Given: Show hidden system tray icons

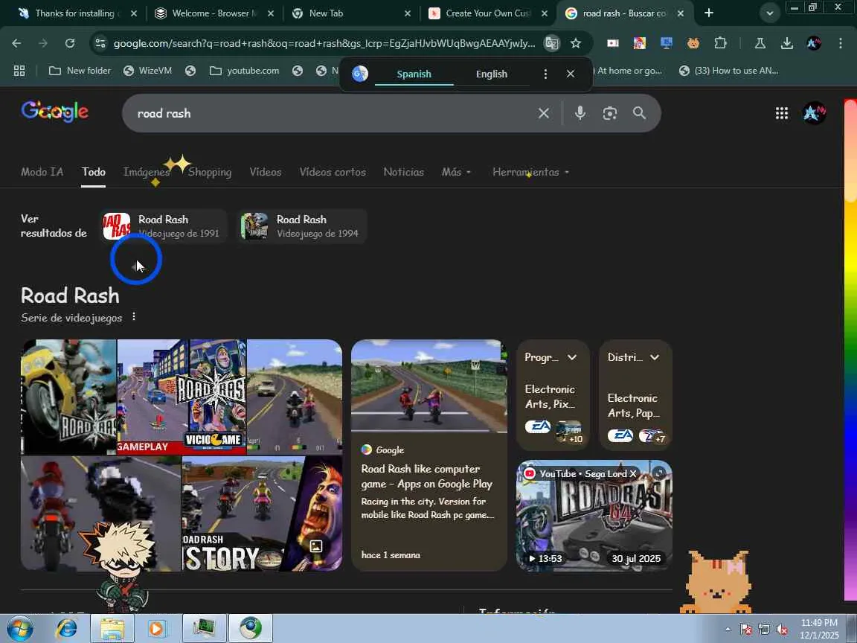Looking at the screenshot, I should [728, 630].
